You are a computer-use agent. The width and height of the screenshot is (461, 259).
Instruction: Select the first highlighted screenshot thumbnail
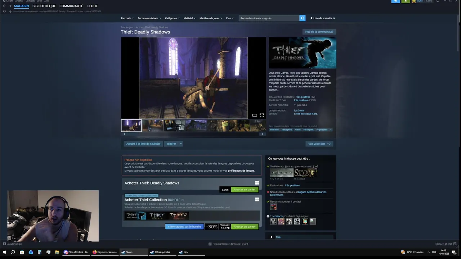[131, 125]
